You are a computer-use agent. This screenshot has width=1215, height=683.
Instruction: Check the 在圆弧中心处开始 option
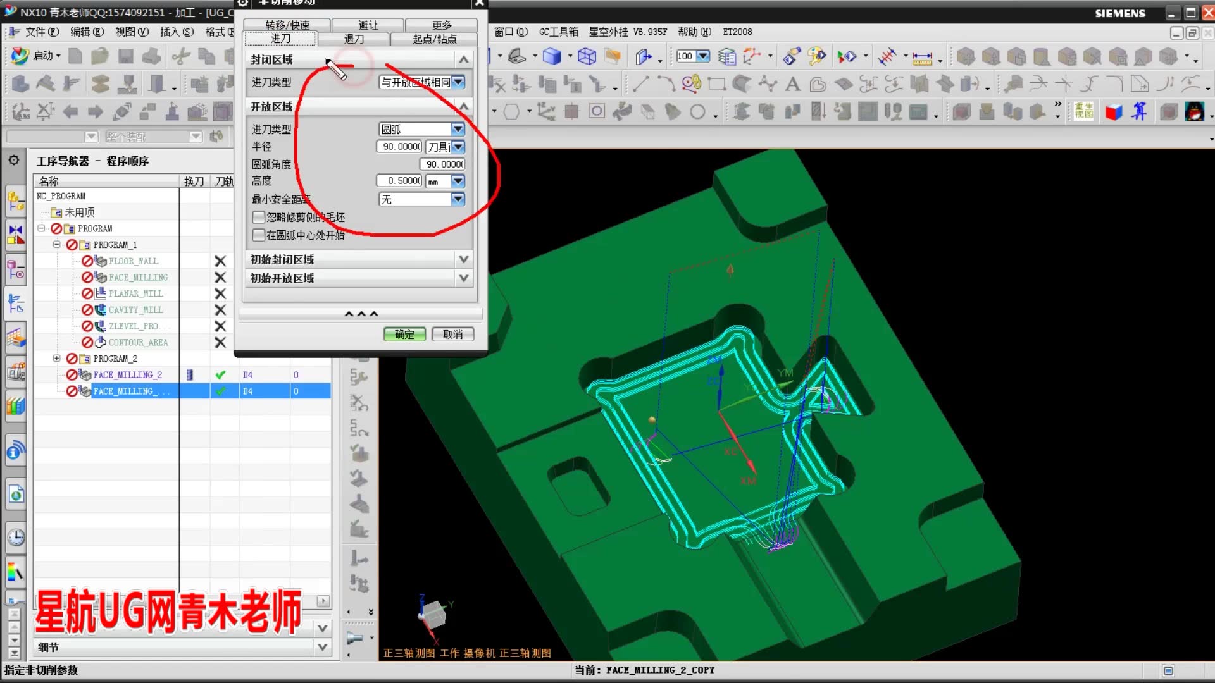coord(258,235)
